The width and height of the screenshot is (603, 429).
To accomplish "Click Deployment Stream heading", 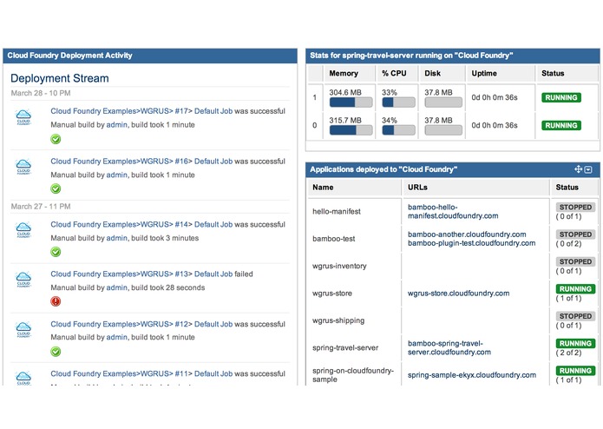I will point(60,78).
